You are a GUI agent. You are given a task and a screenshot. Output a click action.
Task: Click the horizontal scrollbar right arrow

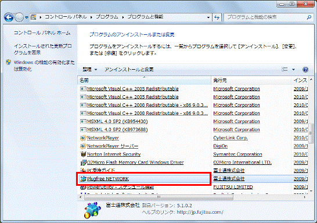(305, 197)
